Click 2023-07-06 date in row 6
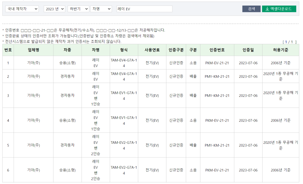The width and height of the screenshot is (303, 184). coord(248,170)
